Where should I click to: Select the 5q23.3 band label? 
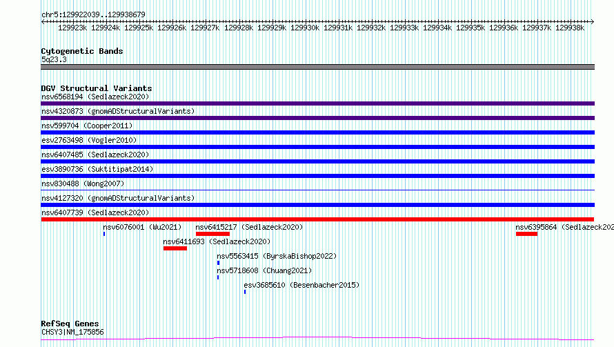pyautogui.click(x=54, y=59)
